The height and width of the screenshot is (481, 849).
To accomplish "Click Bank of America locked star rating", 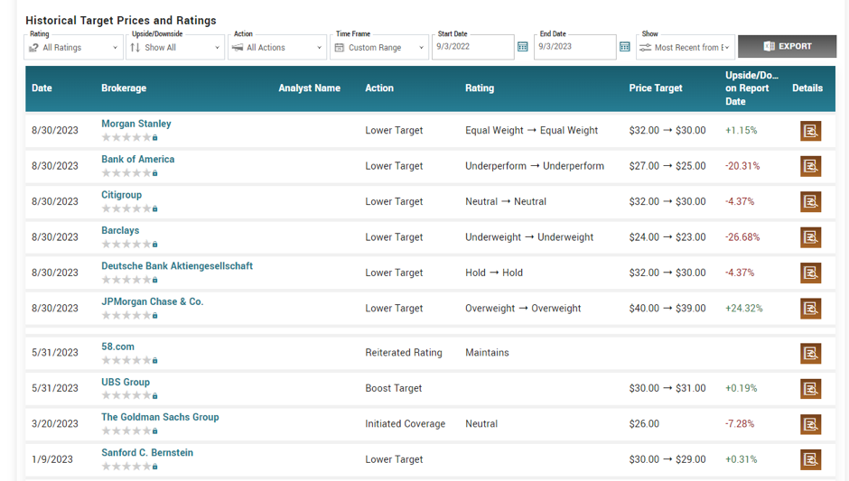I will click(x=129, y=173).
